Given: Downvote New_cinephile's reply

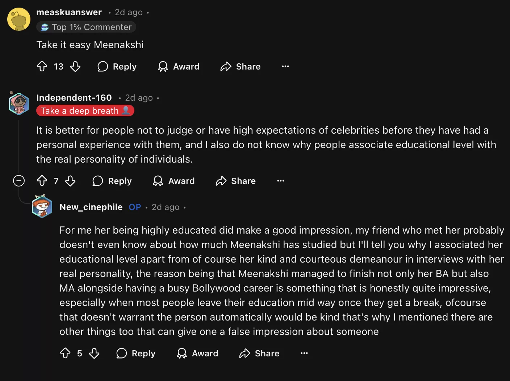Looking at the screenshot, I should [x=94, y=353].
